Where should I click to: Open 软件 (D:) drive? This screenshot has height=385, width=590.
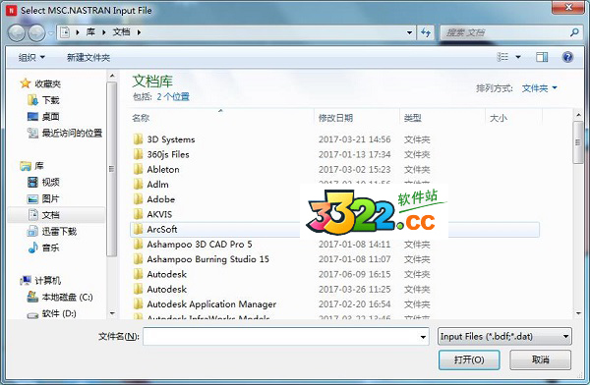click(52, 313)
